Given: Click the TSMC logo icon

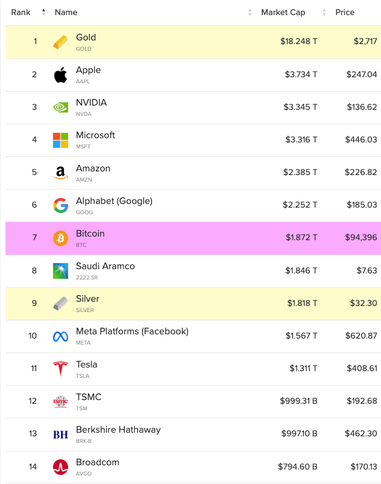Looking at the screenshot, I should click(60, 401).
